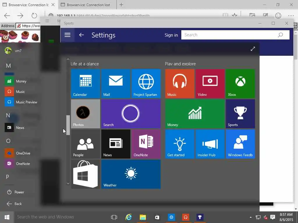Screen dimensions: 298x223
Task: Open the Video tile
Action: point(210,84)
